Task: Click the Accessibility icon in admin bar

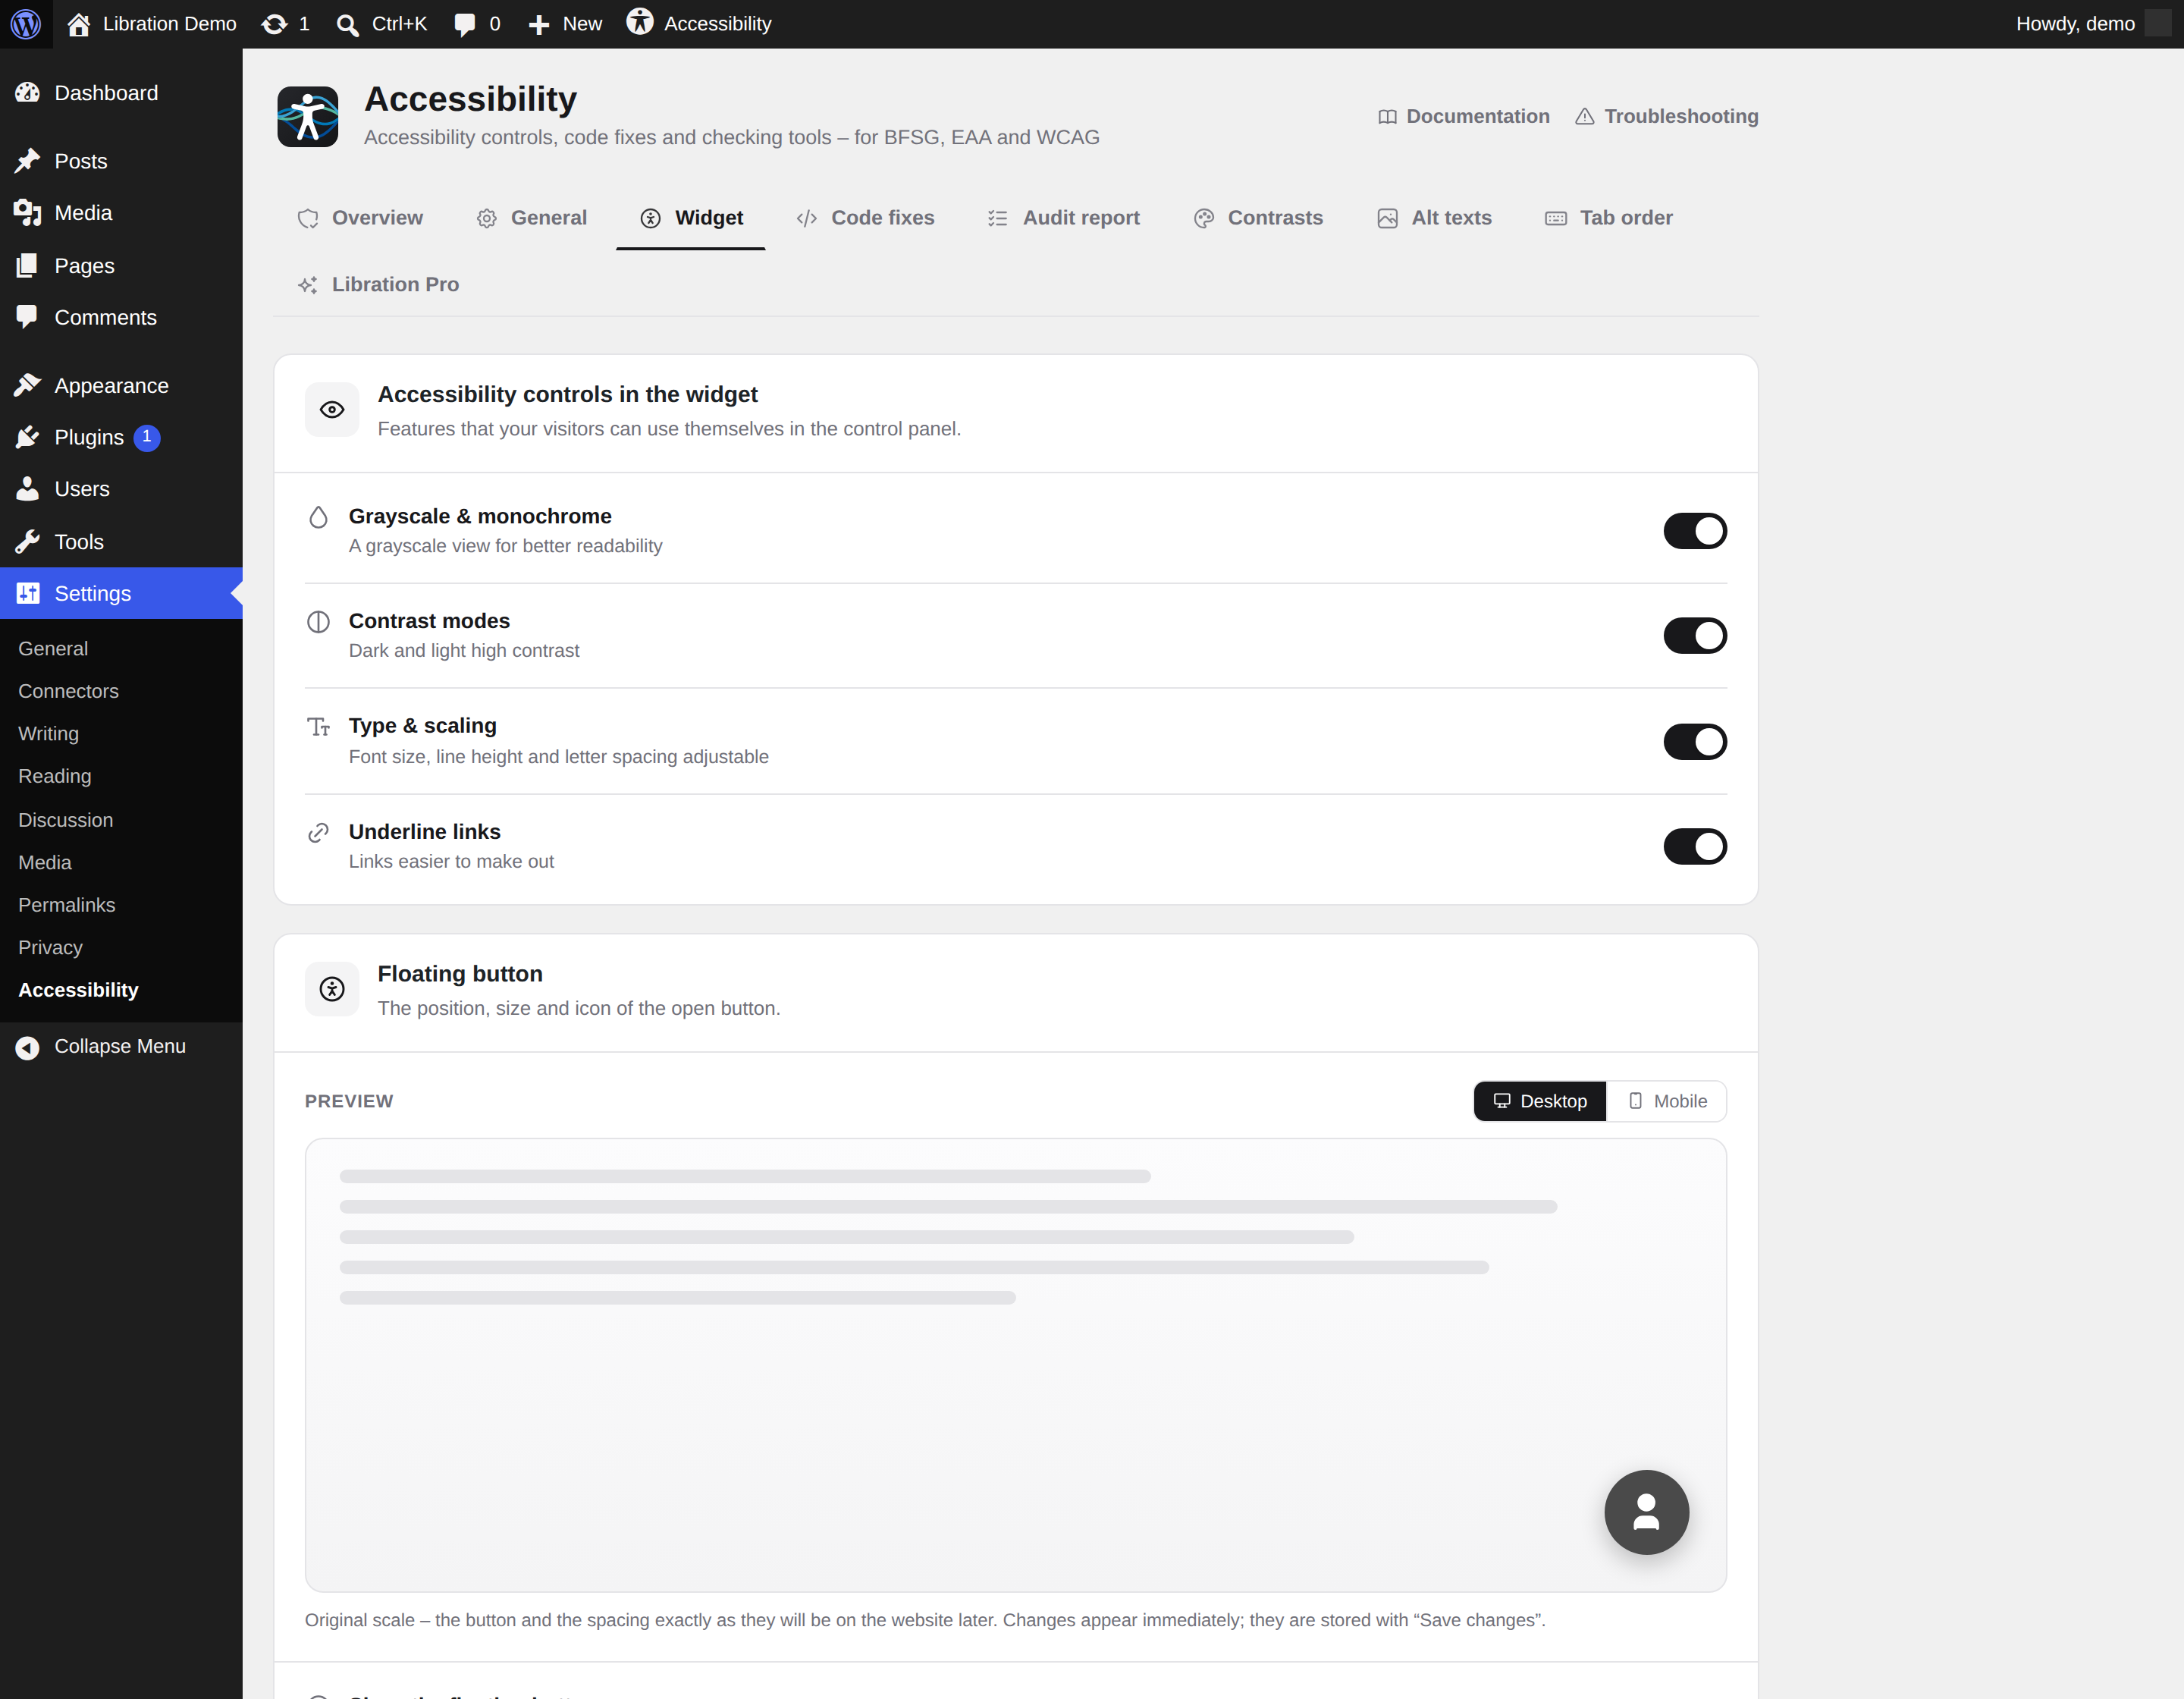Action: point(640,22)
